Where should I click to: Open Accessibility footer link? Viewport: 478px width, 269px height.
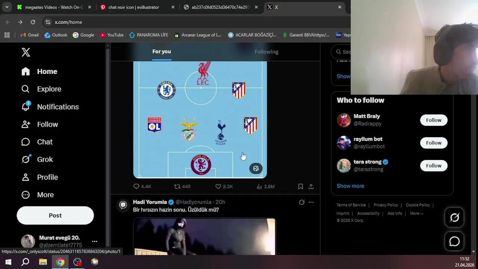(368, 213)
